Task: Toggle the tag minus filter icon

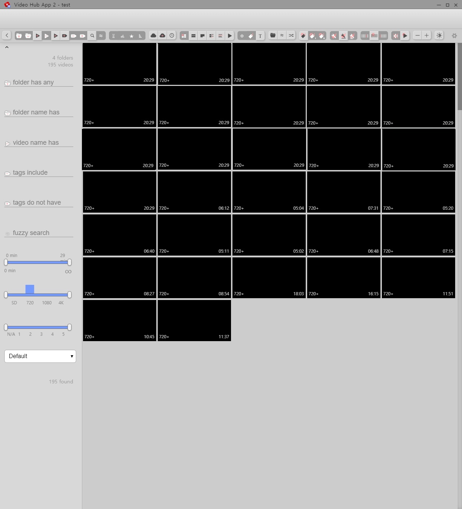Action: point(74,36)
